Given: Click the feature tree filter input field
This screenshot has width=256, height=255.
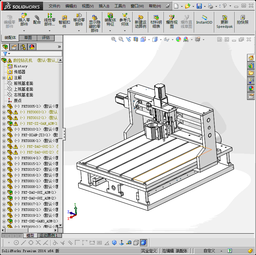Looking at the screenshot, I should tap(35, 54).
